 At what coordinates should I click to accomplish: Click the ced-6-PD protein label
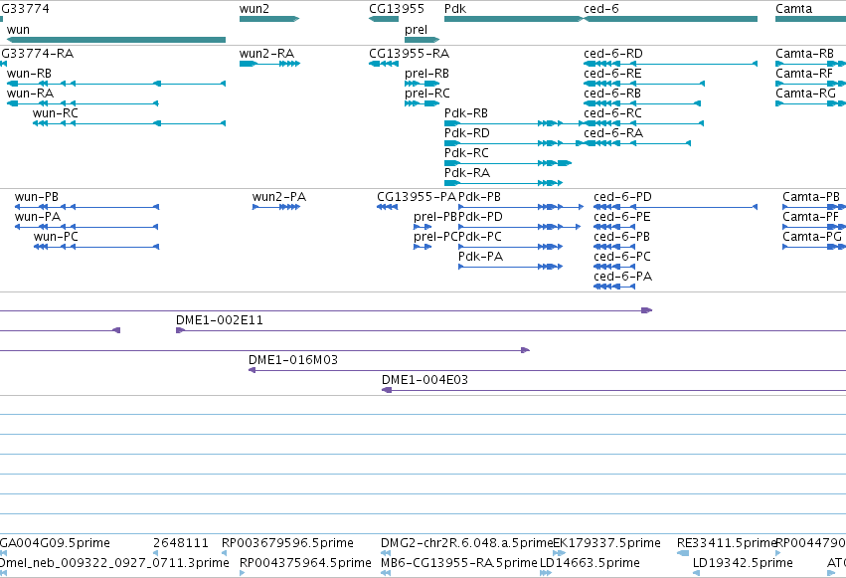(622, 197)
